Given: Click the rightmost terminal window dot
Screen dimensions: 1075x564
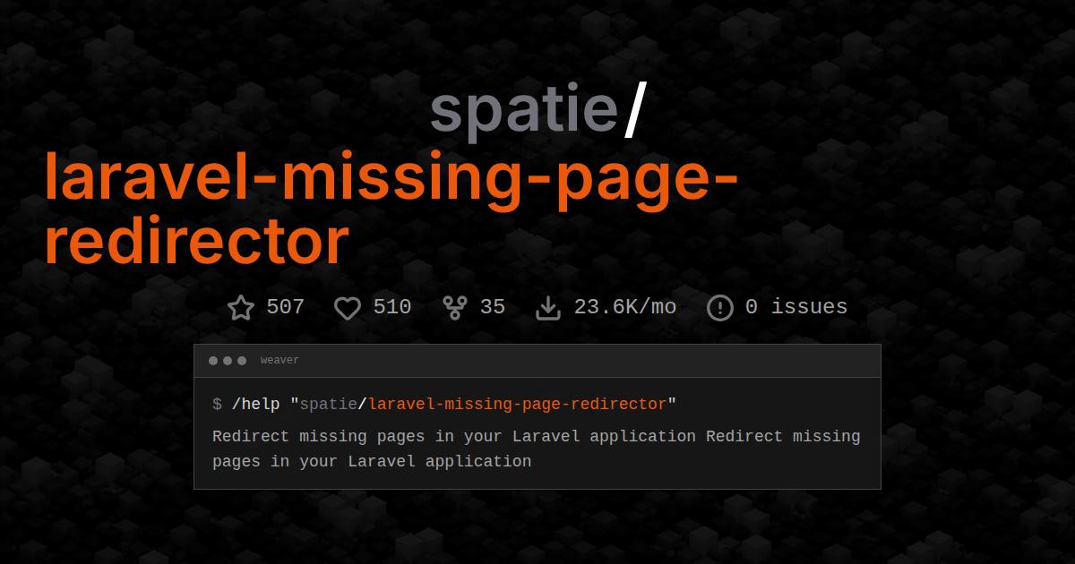Looking at the screenshot, I should point(241,361).
